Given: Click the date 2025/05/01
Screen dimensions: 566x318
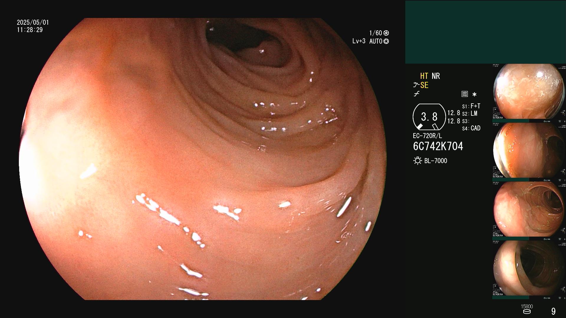Looking at the screenshot, I should (x=33, y=22).
